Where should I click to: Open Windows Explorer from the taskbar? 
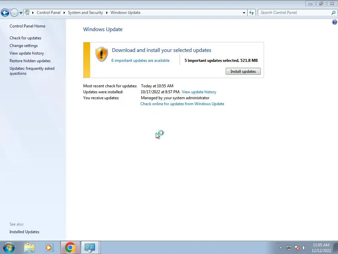(29, 247)
